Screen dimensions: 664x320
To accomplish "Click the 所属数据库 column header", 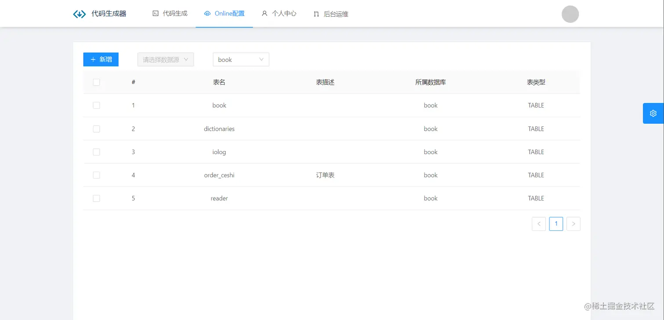I will tap(431, 82).
